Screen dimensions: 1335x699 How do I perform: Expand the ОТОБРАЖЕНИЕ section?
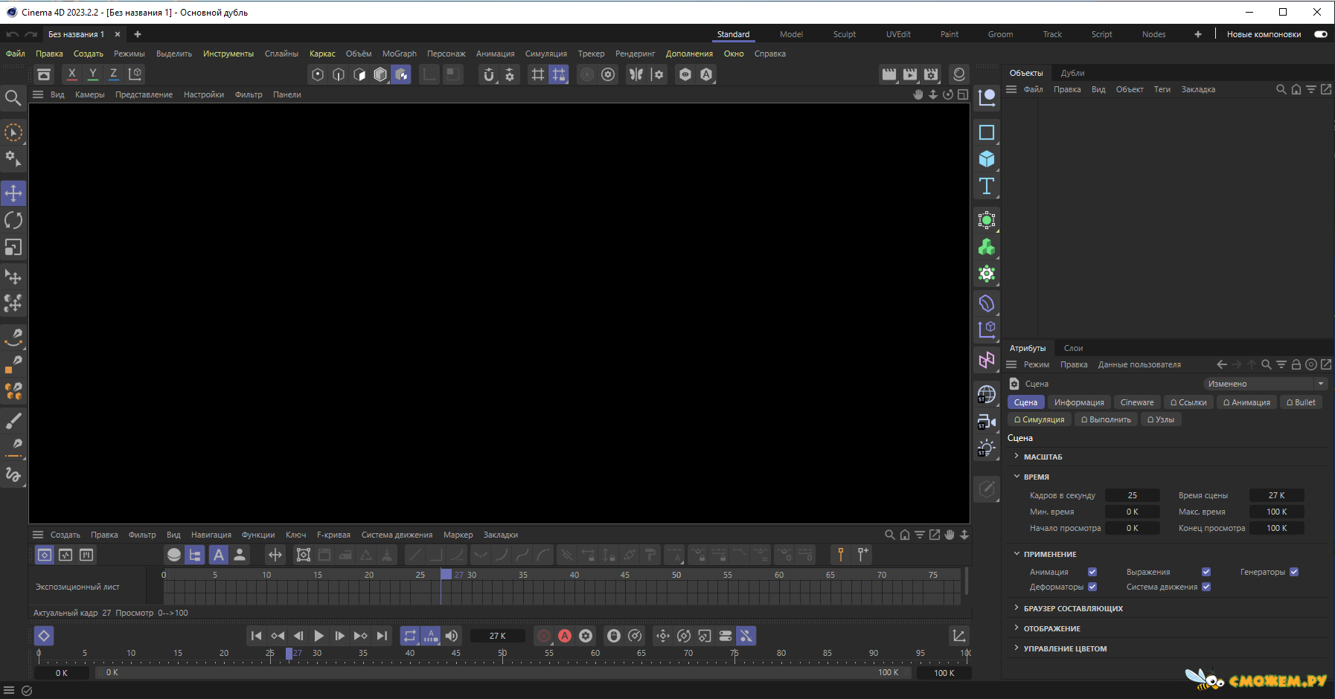[1017, 628]
